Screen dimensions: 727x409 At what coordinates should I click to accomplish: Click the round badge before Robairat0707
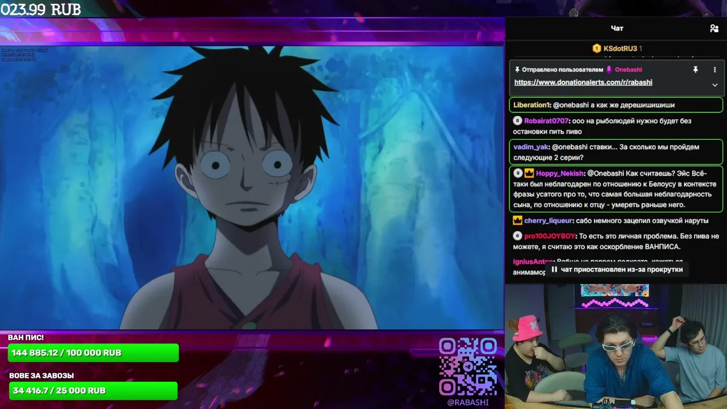coord(517,121)
